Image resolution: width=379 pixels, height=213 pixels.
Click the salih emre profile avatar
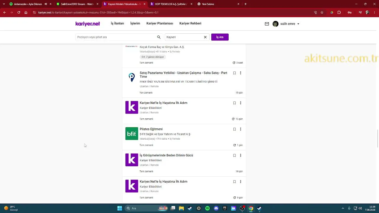coord(275,24)
